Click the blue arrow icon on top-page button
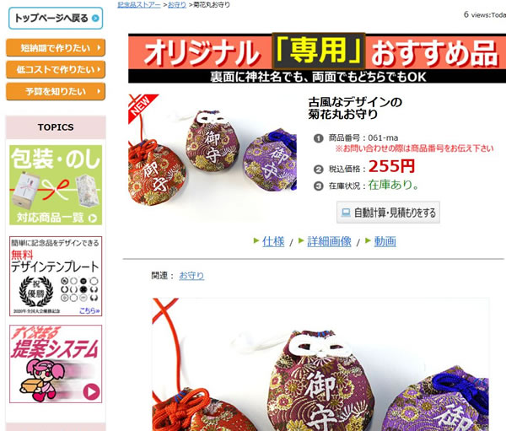506x431 pixels. [95, 19]
